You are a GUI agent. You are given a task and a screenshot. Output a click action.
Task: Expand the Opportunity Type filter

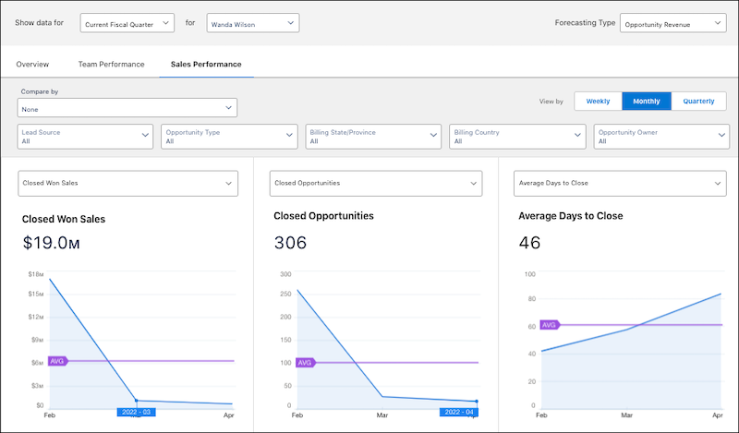pos(229,137)
